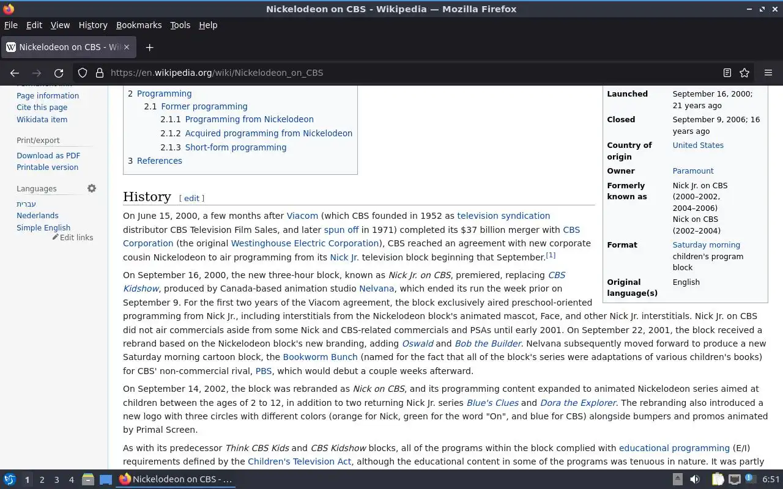Open the television syndication link

[503, 216]
